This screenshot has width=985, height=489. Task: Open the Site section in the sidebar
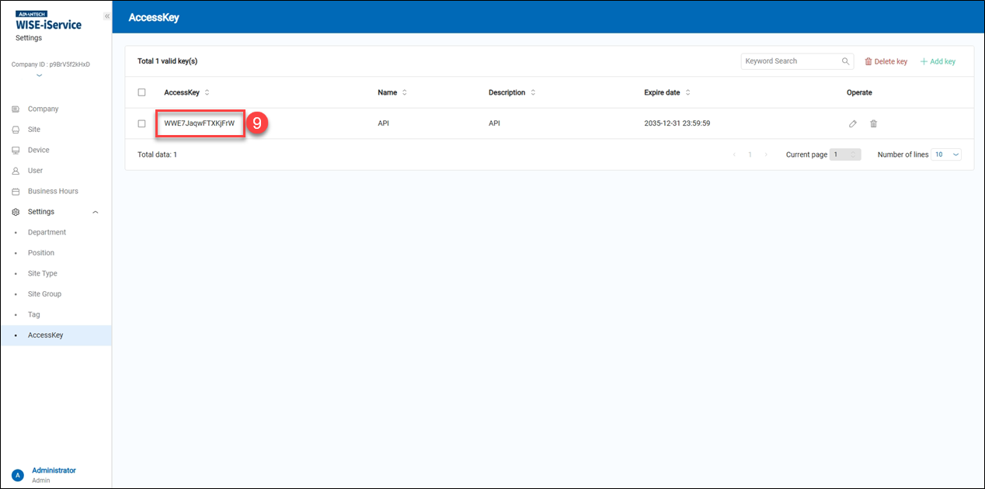pyautogui.click(x=16, y=129)
